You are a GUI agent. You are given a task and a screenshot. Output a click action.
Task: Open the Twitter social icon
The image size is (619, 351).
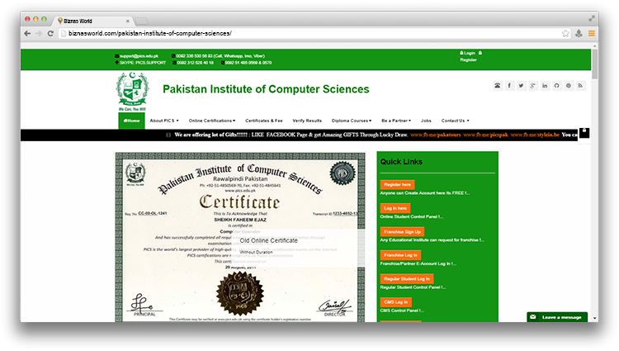click(x=521, y=85)
